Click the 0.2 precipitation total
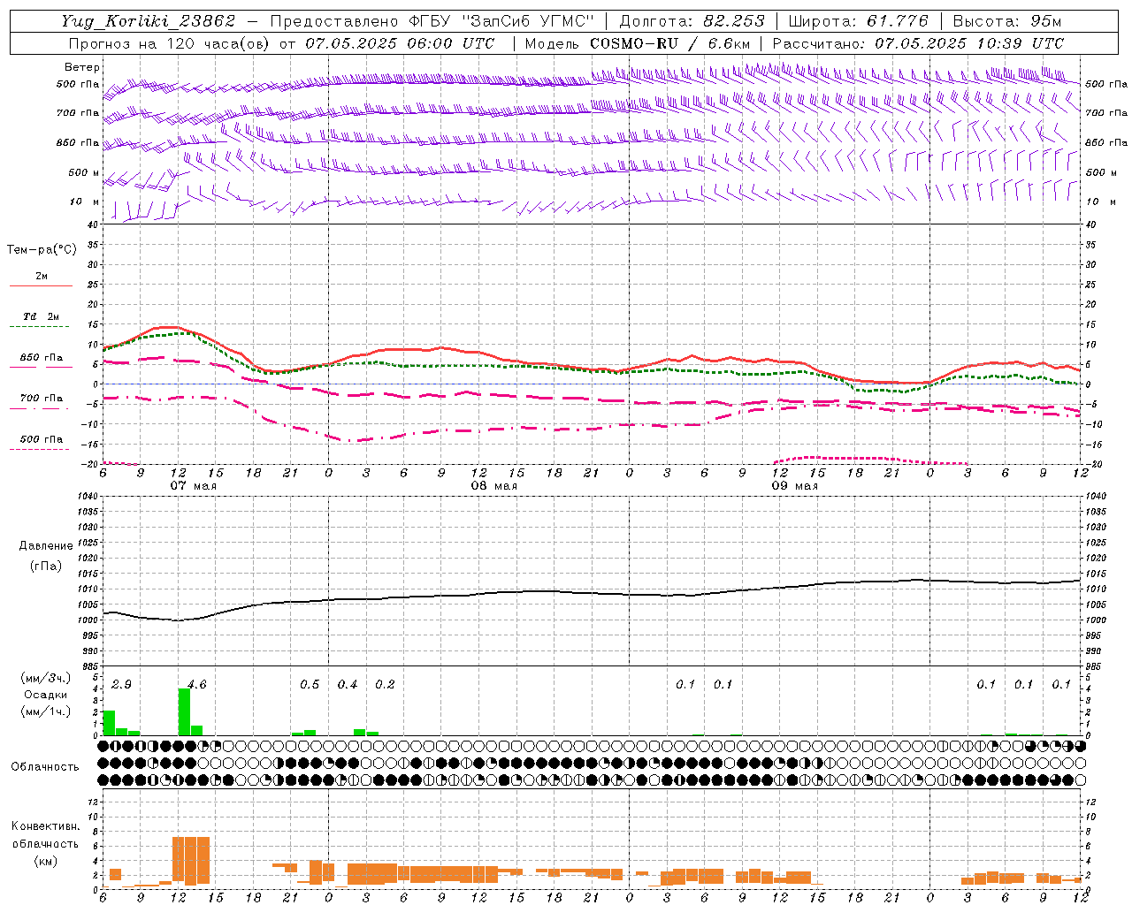 385,685
